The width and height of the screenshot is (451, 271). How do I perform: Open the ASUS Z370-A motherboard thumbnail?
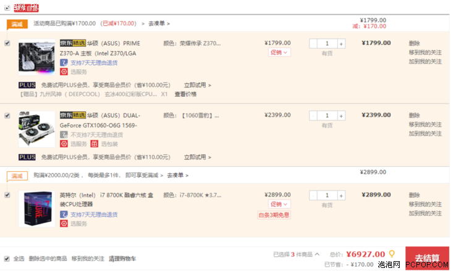point(37,57)
